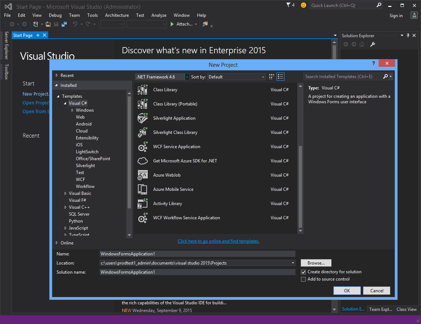Click the Azure WebJob template icon
The width and height of the screenshot is (421, 324).
point(143,175)
